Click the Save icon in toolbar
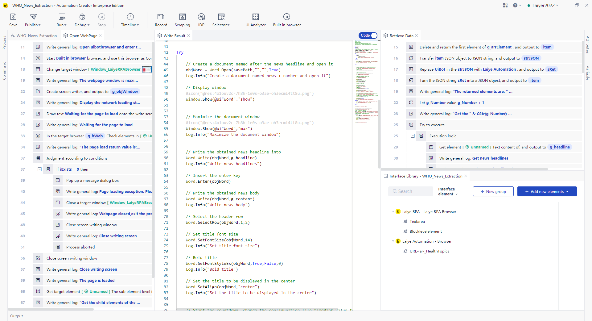The height and width of the screenshot is (321, 592). coord(13,17)
